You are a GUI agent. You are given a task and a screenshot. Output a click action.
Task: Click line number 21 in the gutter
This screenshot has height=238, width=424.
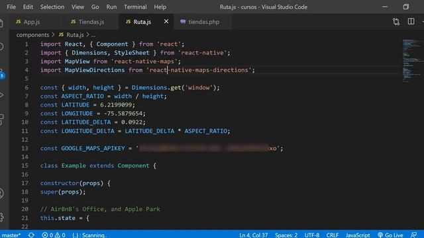[25, 218]
